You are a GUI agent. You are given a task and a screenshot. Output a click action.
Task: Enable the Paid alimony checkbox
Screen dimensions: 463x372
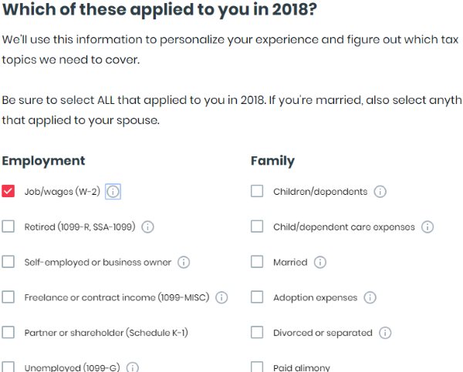257,367
